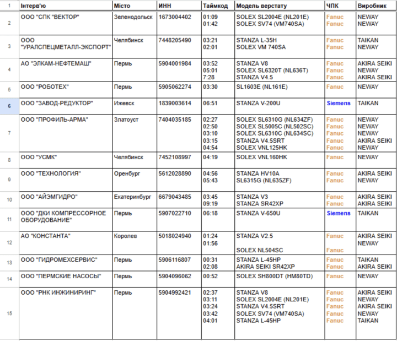397x341 pixels.
Task: Select cell ООО "ПРОФИЛЬ-АРМА"
Action: pos(66,133)
